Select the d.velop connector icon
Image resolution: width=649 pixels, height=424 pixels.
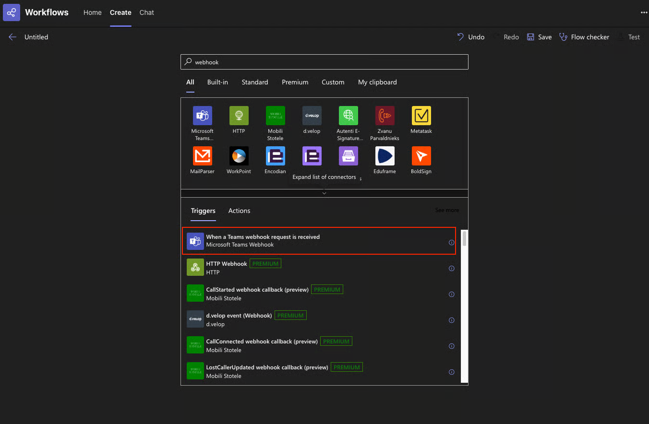[x=312, y=116]
